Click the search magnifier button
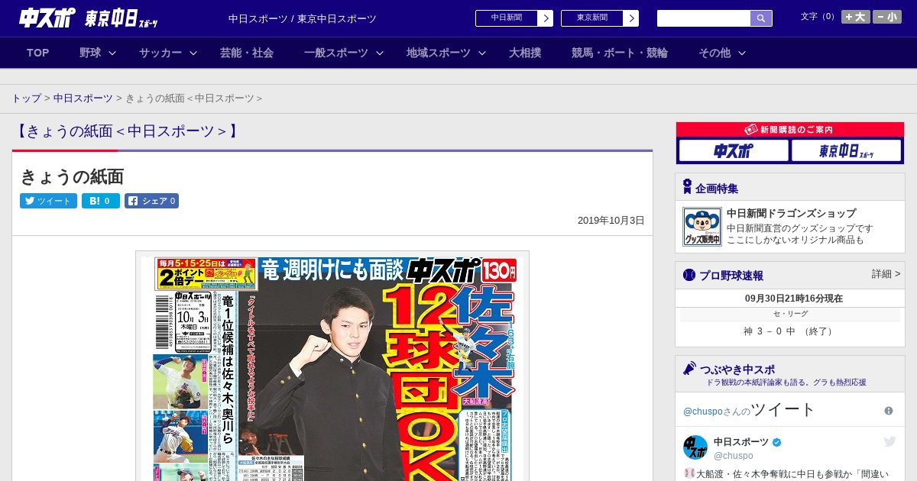 click(761, 18)
